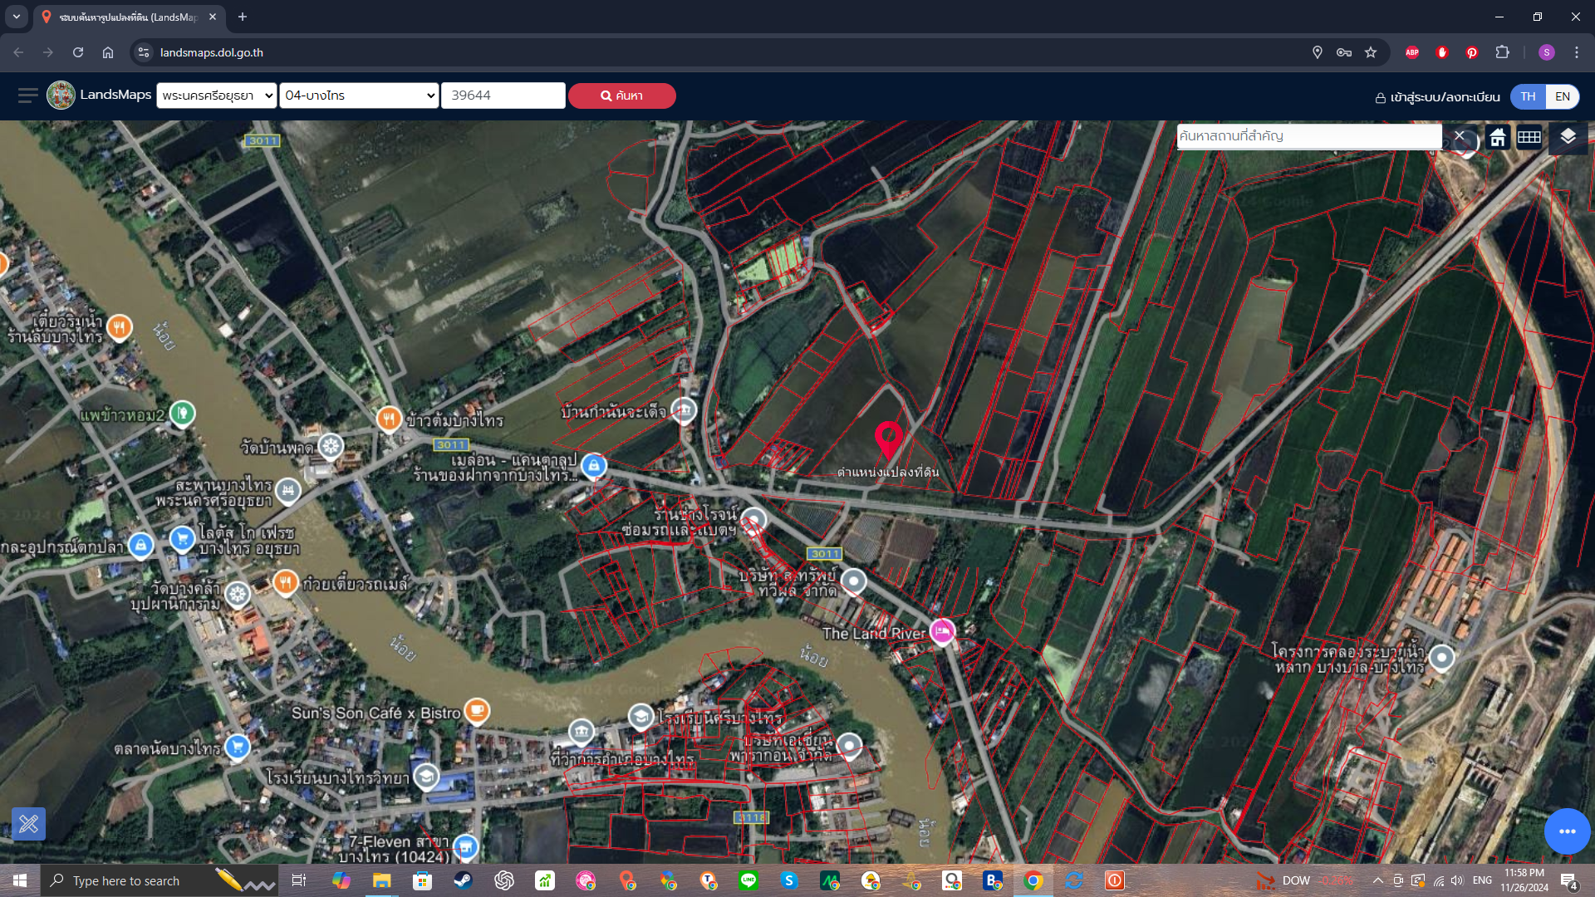Click the ที่ว่าการอำเภอบางไทร government marker

pyautogui.click(x=582, y=732)
